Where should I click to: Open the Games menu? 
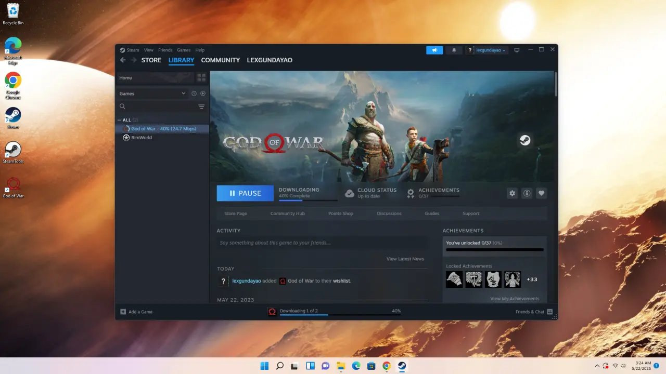pyautogui.click(x=184, y=50)
